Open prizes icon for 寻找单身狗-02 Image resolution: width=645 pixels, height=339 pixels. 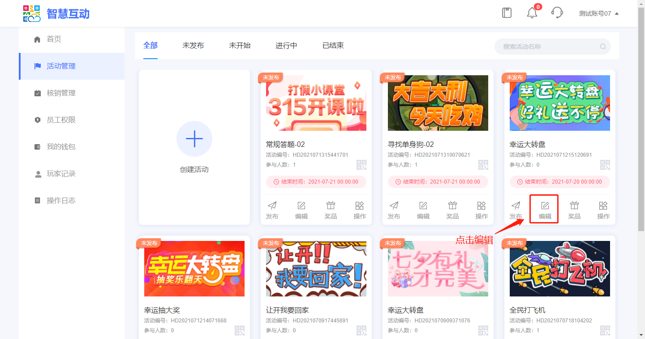[x=452, y=210]
